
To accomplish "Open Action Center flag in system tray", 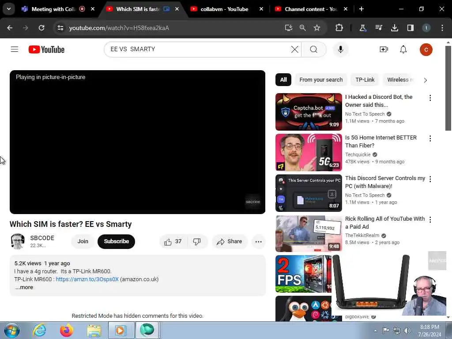I will 386,331.
